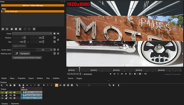184x105 pixels.
Task: Click the timeline Copy icon
Action: (11, 85)
